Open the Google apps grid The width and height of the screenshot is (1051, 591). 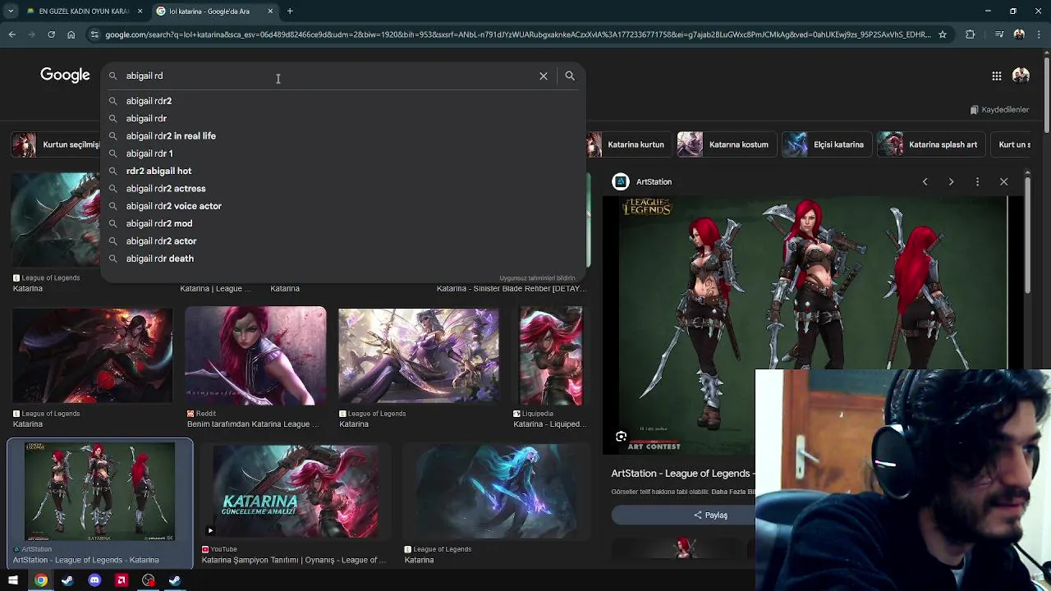(996, 76)
